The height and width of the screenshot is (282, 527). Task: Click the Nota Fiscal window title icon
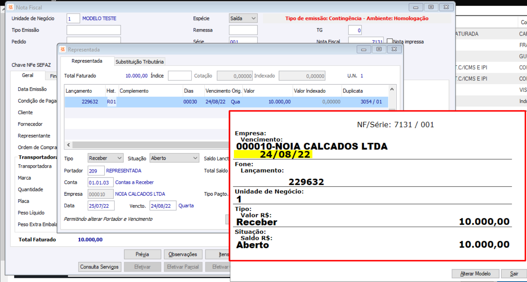coord(11,7)
